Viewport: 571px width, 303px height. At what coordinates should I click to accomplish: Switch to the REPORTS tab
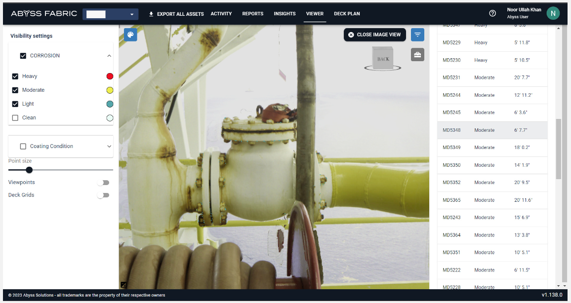[x=252, y=14]
